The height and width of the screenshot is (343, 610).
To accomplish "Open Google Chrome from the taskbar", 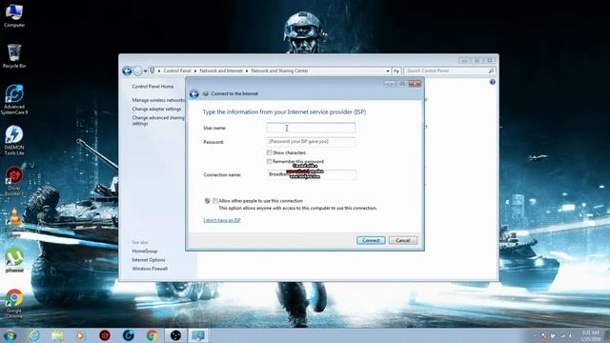I will coord(152,335).
